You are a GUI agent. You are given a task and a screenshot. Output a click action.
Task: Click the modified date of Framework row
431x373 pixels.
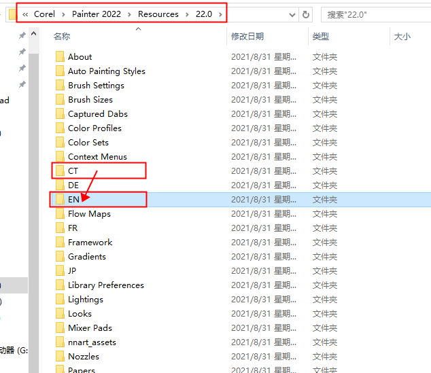click(264, 243)
